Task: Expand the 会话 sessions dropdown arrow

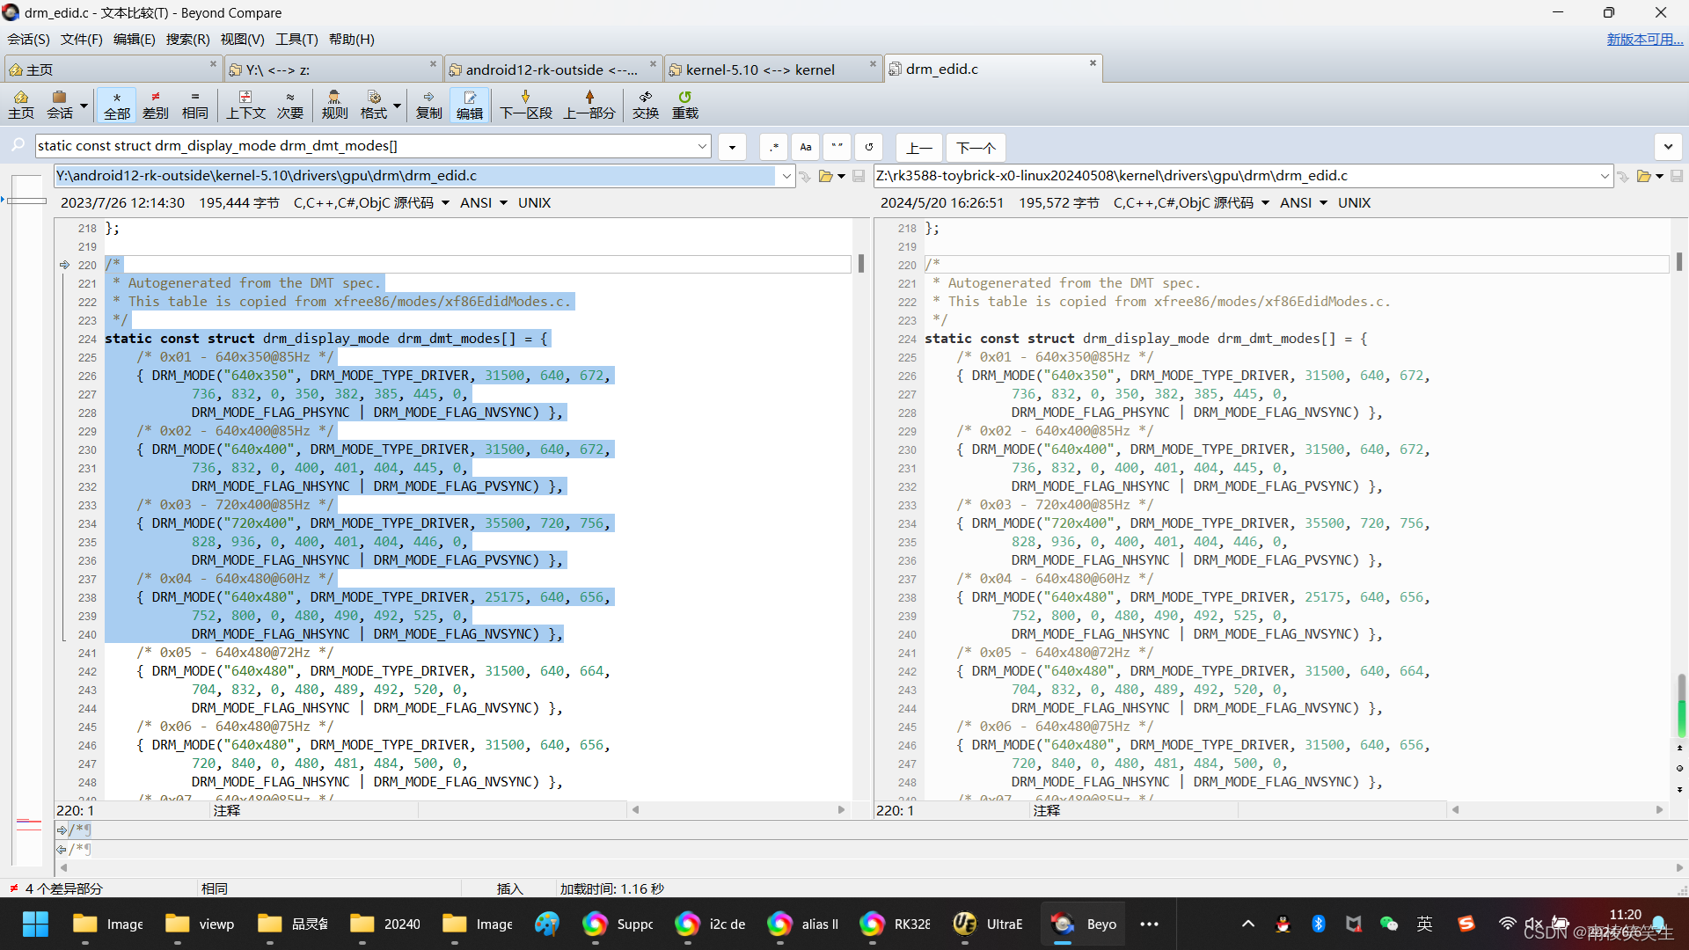Action: tap(84, 106)
